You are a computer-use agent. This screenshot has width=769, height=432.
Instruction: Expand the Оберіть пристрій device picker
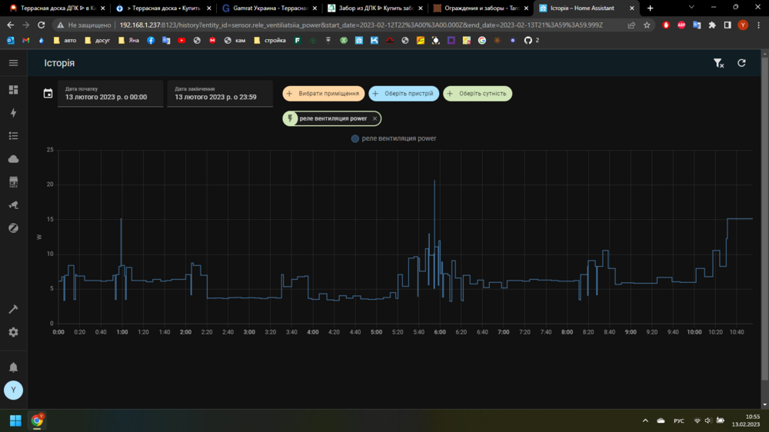coord(404,94)
